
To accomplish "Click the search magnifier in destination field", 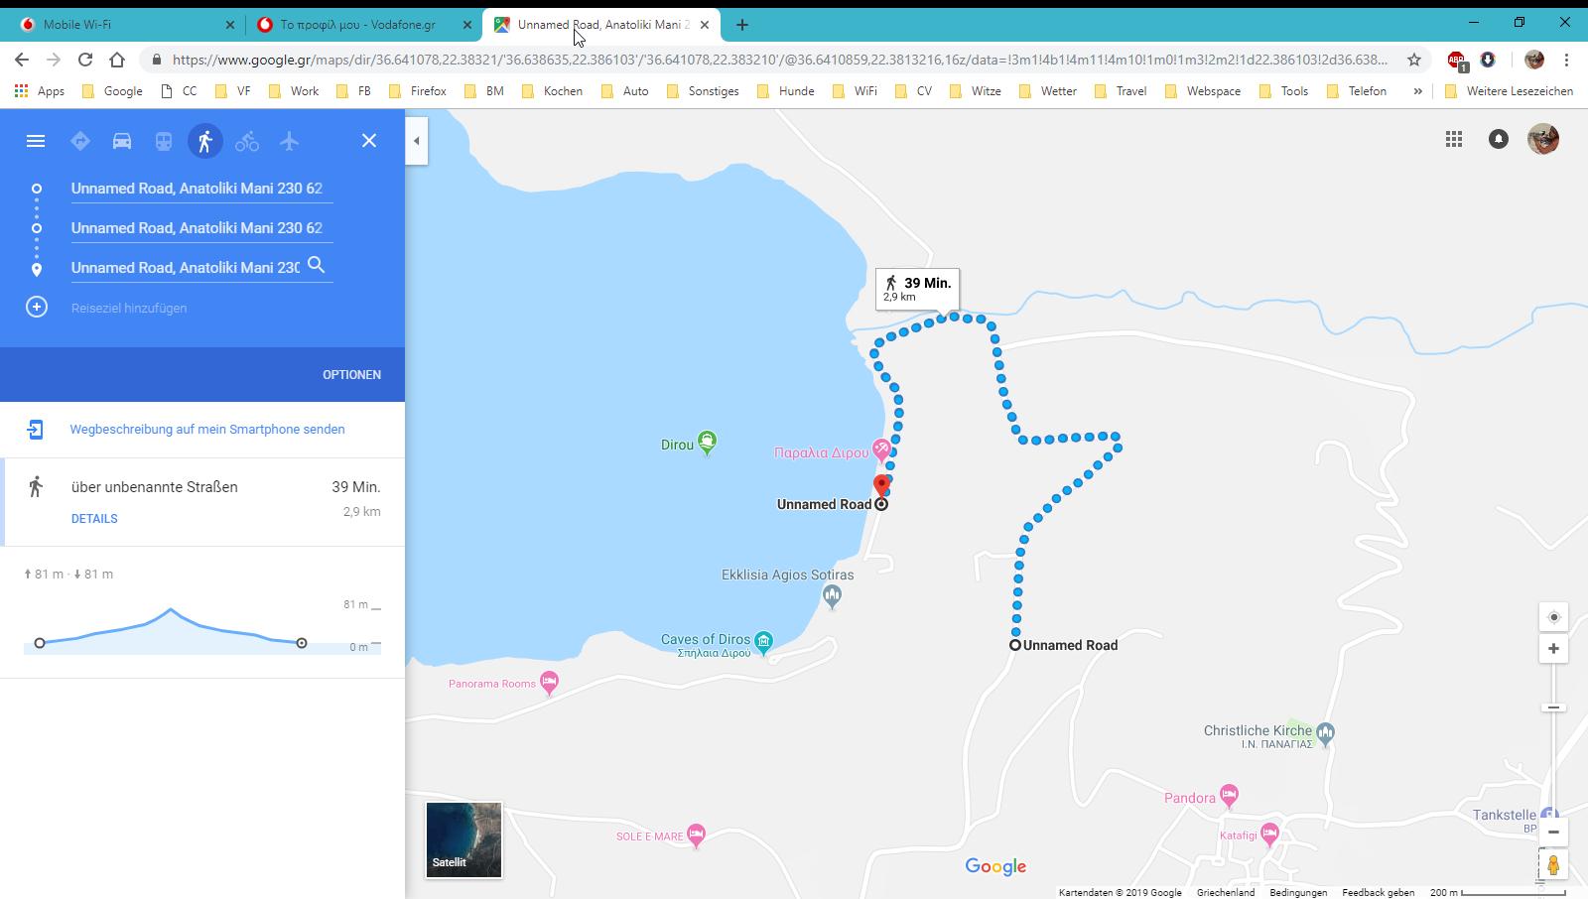I will (x=317, y=265).
